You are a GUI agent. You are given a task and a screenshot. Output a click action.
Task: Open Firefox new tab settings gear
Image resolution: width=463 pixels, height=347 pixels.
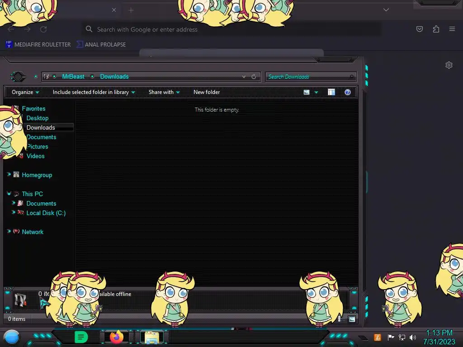(449, 65)
